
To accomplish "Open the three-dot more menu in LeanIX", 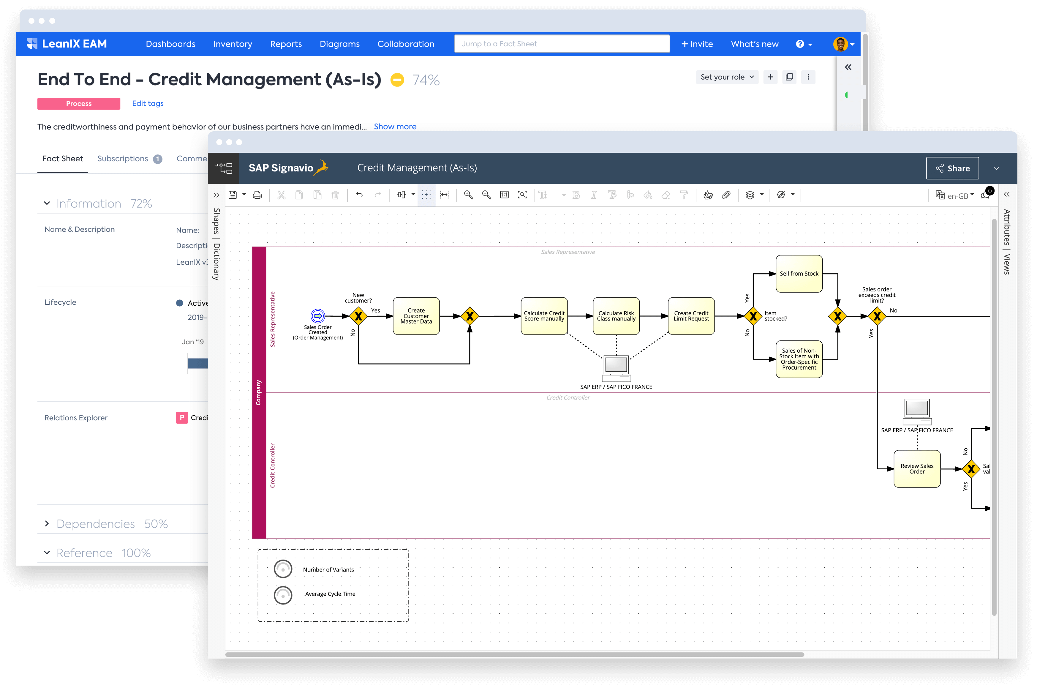I will (808, 77).
